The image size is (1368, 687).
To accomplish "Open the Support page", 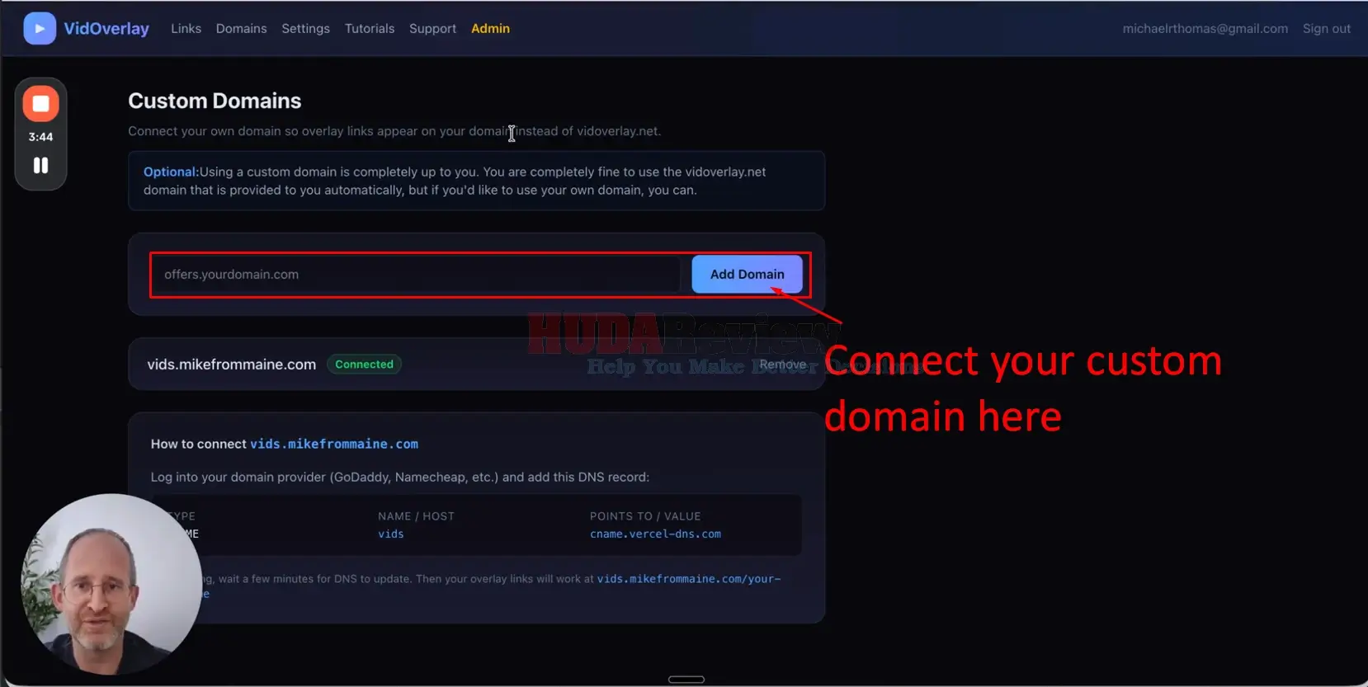I will click(432, 29).
